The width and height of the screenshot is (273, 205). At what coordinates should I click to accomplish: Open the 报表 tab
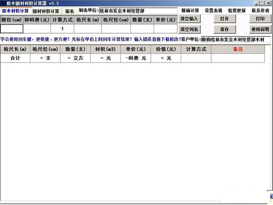click(69, 11)
